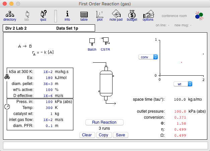Click the Run Reaction button
Screen dimensions: 210x151
click(104, 122)
